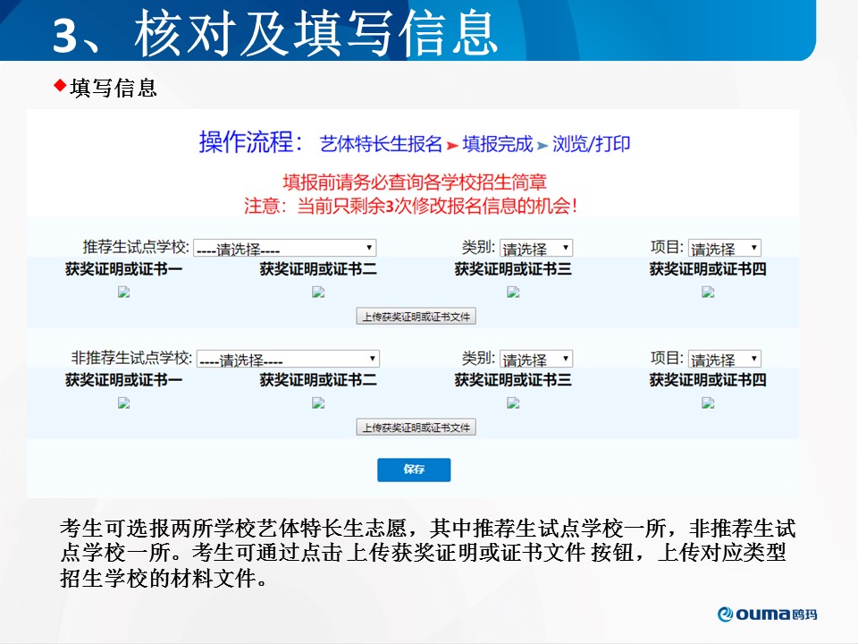Select certificate four image in the 非推荐生 section
This screenshot has height=644, width=858.
click(708, 402)
